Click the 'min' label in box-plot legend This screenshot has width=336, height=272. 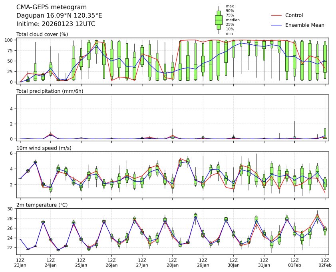[229, 34]
